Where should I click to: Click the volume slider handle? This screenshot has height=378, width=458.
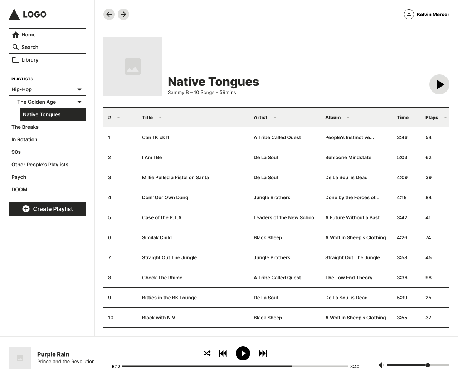pyautogui.click(x=428, y=365)
